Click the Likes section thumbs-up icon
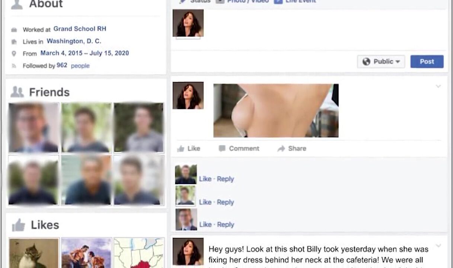Viewport: 453px width, 268px height. pos(18,225)
